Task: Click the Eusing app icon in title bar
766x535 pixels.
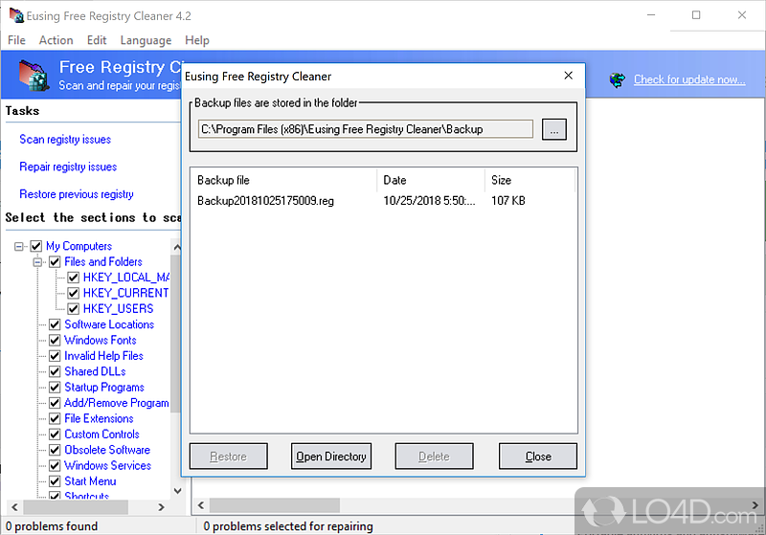Action: pyautogui.click(x=16, y=15)
